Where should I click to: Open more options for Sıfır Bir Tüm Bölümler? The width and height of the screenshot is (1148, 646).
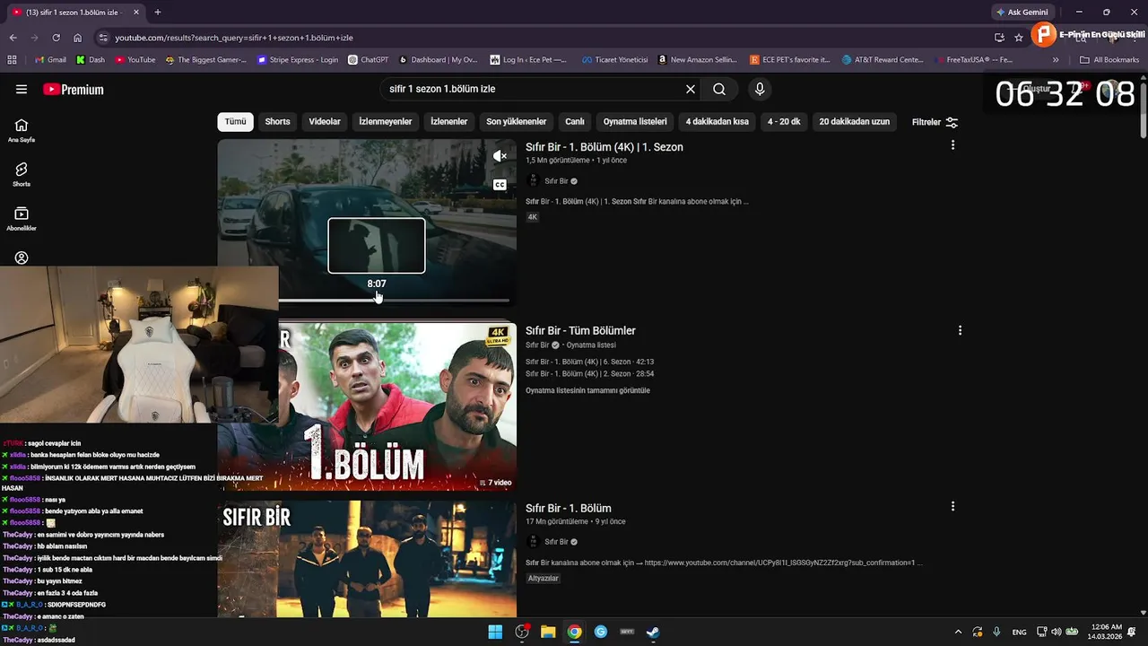(960, 330)
